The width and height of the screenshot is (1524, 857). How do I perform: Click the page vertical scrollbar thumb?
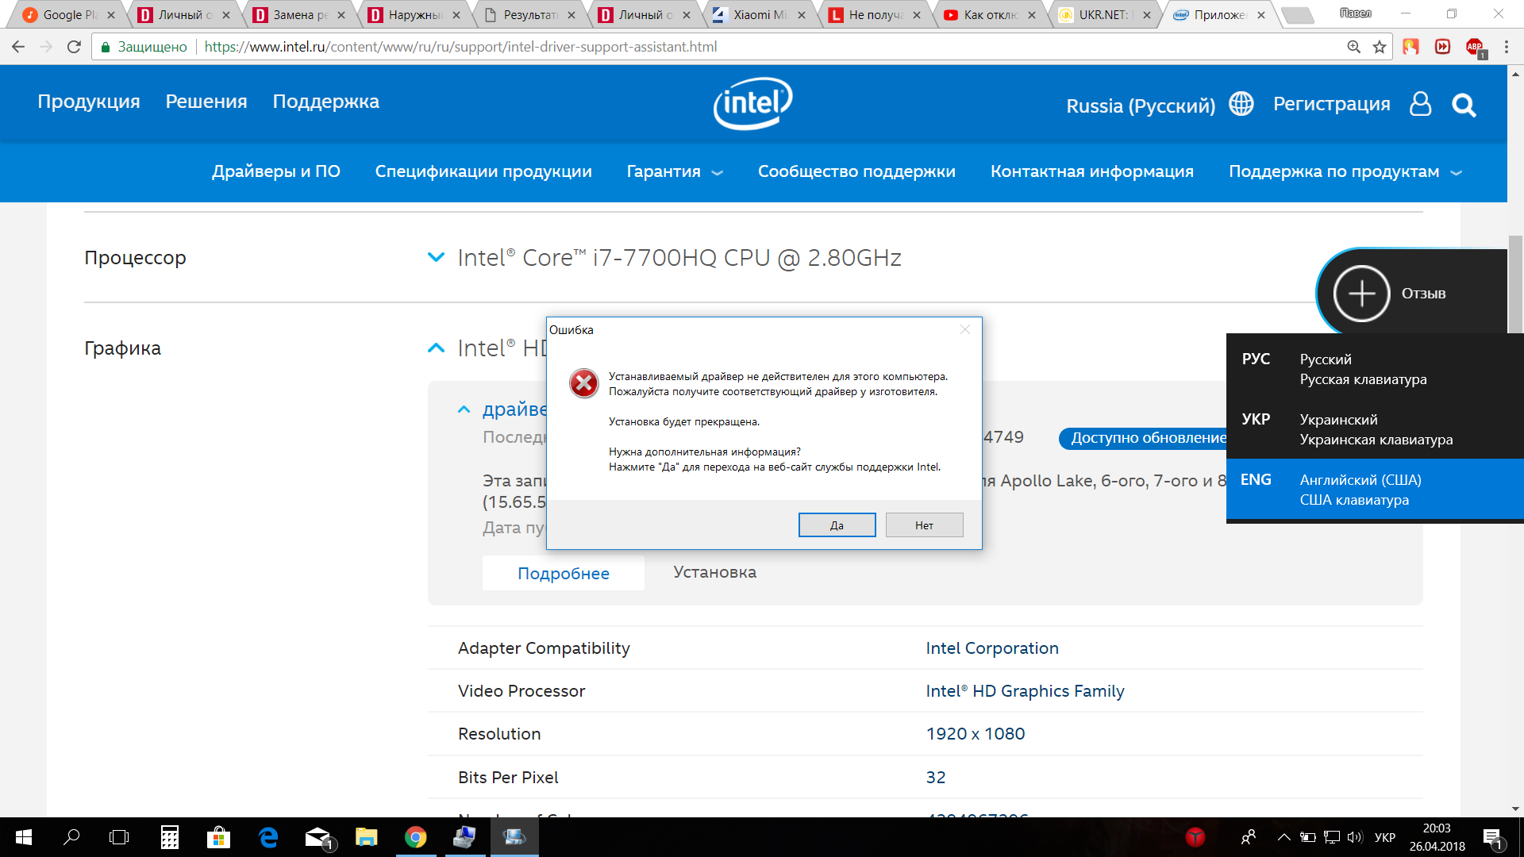[x=1515, y=284]
